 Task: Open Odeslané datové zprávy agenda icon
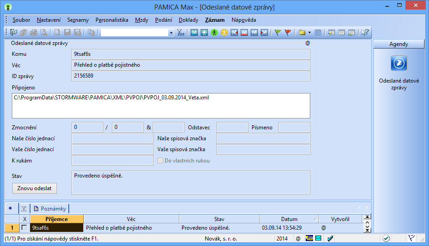coord(399,64)
